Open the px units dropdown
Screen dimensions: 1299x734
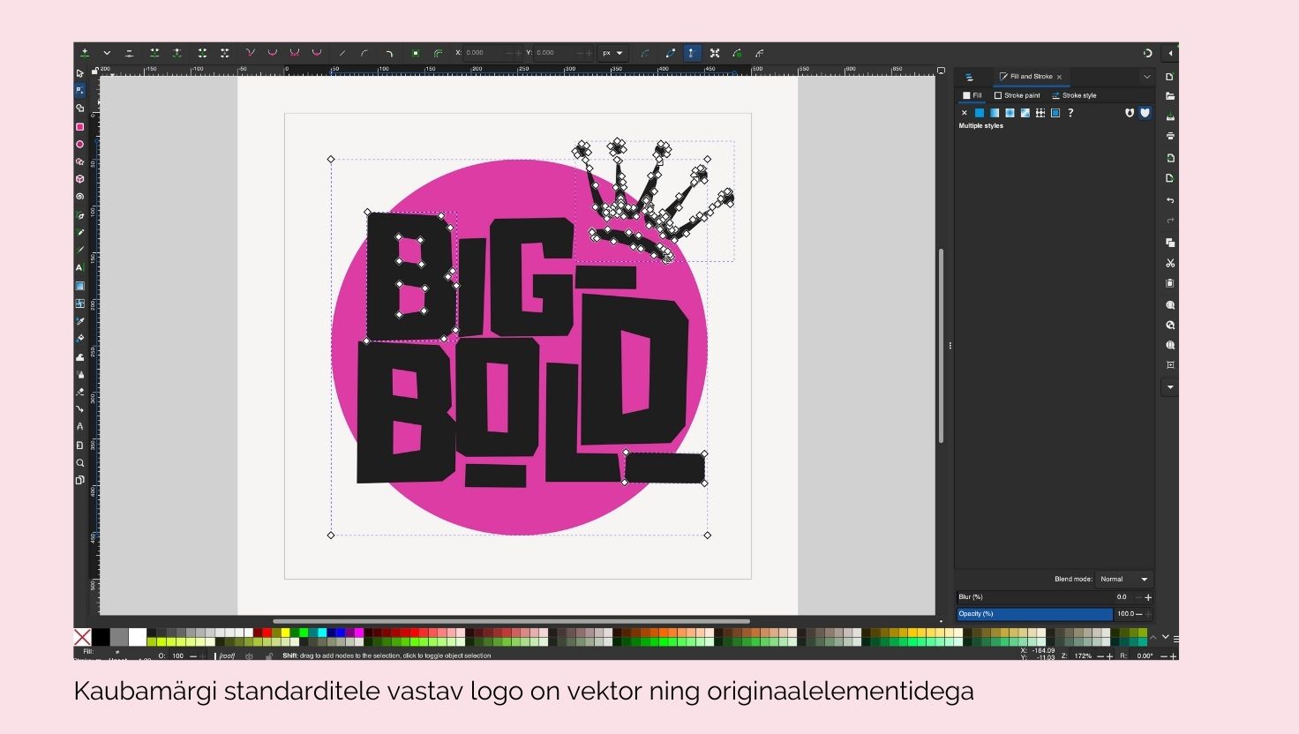(613, 53)
